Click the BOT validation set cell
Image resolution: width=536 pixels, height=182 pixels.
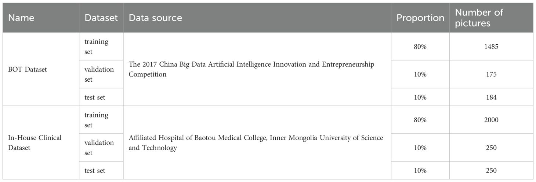[99, 74]
